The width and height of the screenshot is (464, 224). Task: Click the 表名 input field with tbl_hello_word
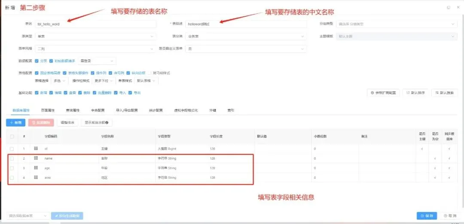point(95,24)
